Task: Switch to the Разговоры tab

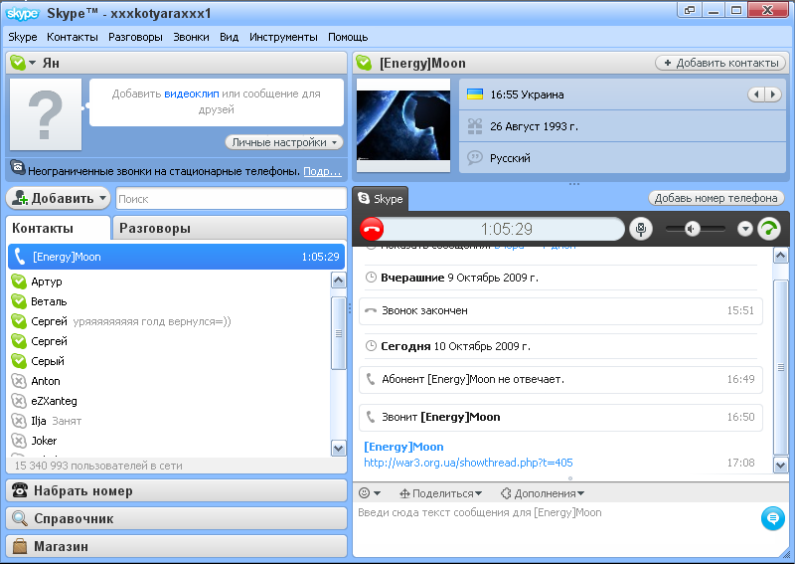Action: (231, 228)
